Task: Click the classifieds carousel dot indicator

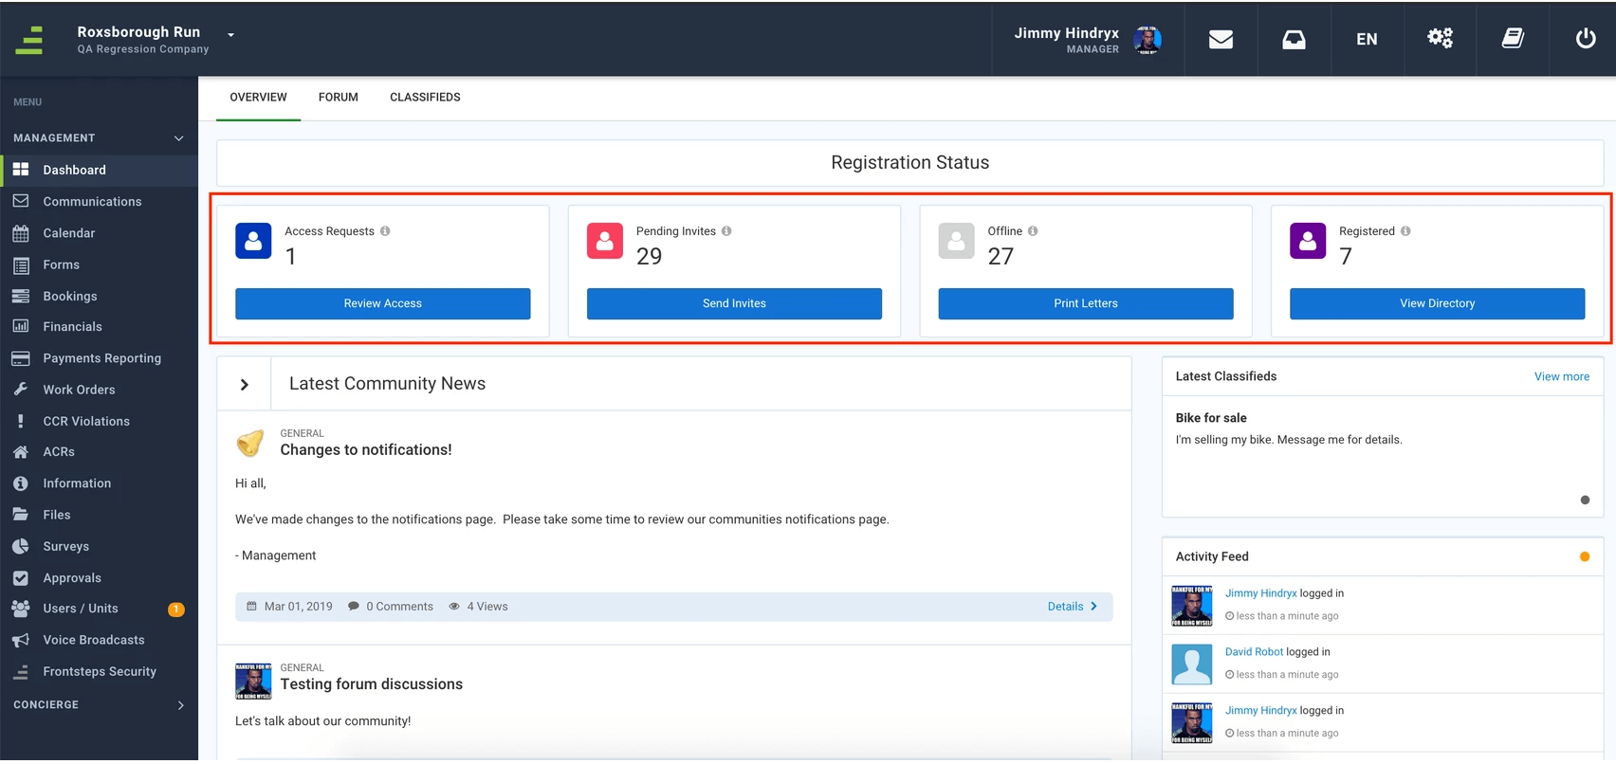Action: [1585, 500]
